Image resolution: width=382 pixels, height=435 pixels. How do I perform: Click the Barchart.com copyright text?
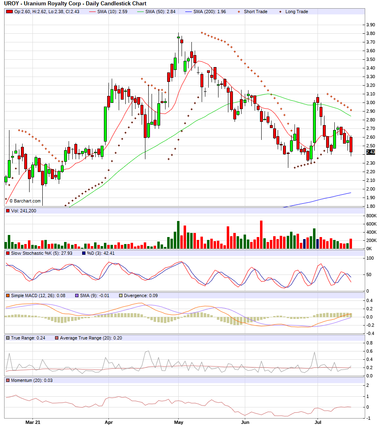(x=25, y=201)
